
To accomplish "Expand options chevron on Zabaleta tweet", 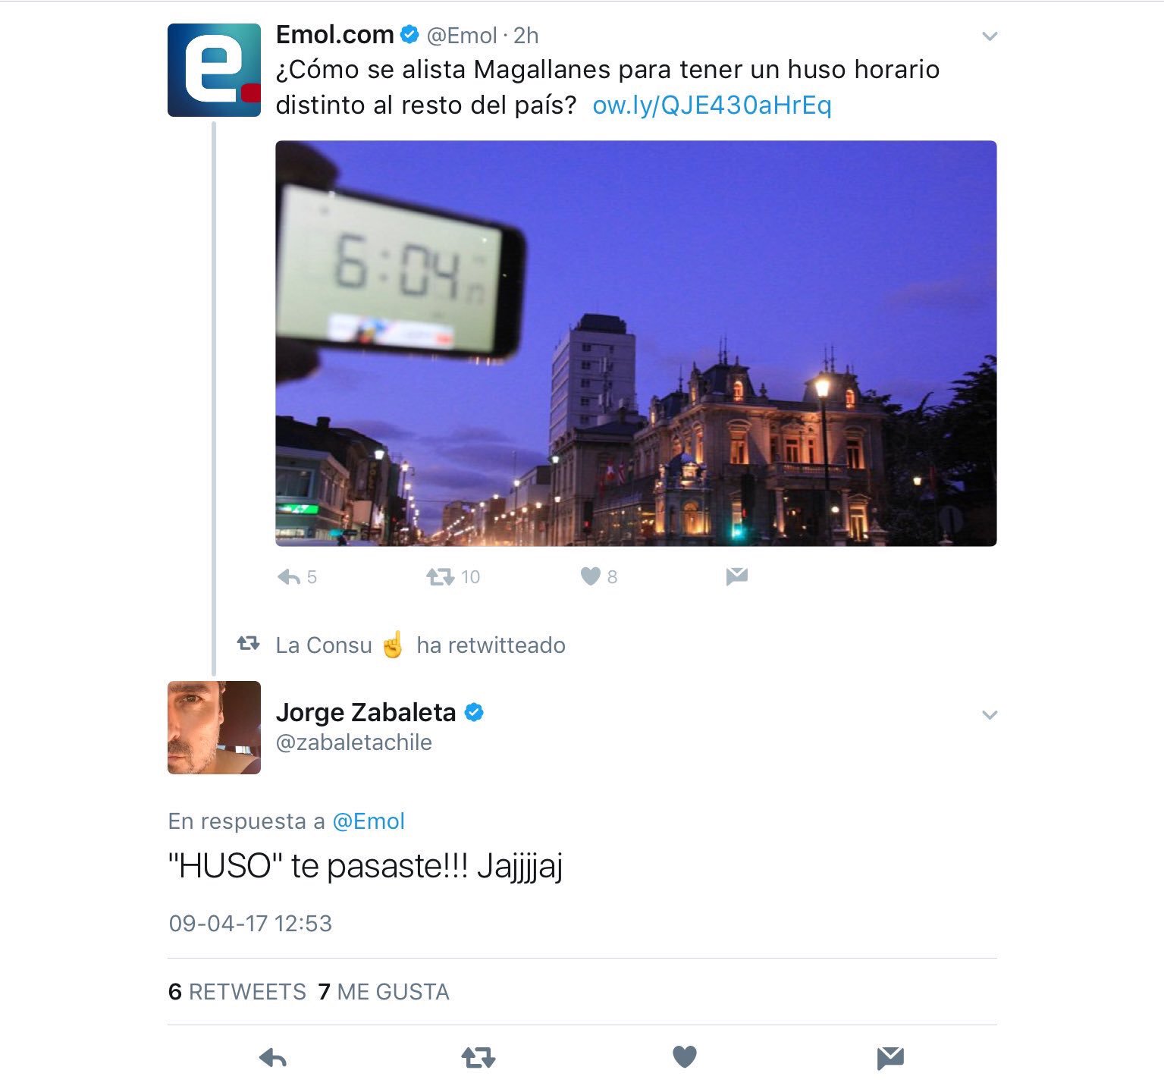I will (x=990, y=714).
